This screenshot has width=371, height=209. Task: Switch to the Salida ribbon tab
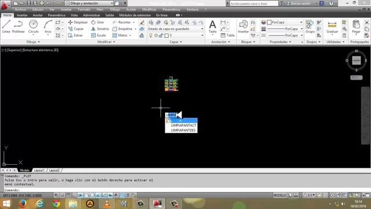point(110,15)
